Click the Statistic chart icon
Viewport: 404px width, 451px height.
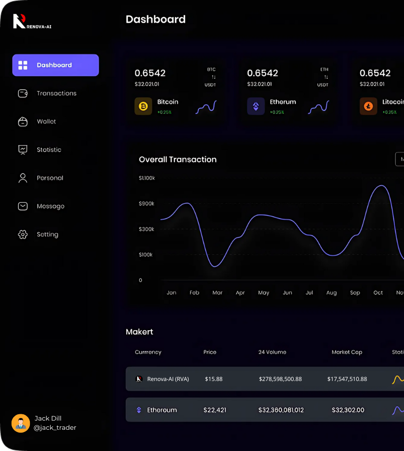23,150
